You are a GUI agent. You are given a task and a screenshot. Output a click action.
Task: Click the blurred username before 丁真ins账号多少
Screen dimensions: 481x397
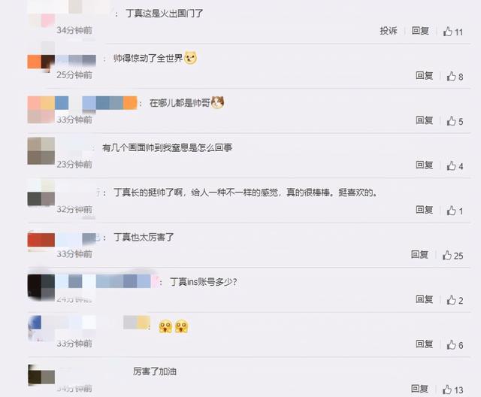[x=106, y=281]
